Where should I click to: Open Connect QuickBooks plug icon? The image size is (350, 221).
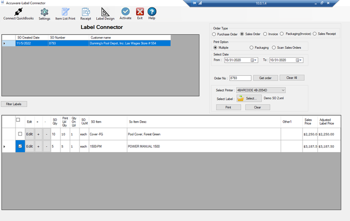click(18, 12)
